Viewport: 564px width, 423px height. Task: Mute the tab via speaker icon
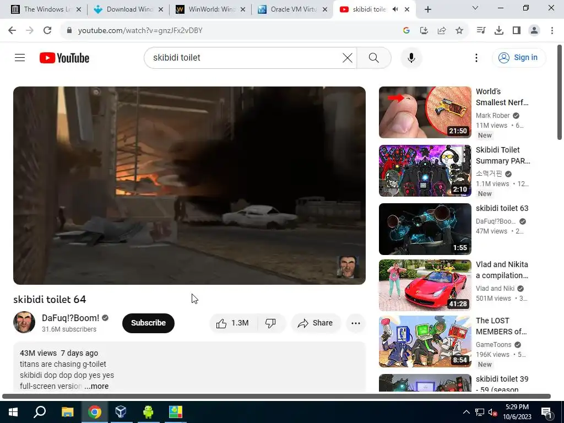click(395, 9)
